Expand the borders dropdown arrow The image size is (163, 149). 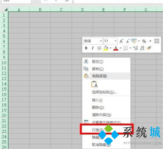pos(130,48)
